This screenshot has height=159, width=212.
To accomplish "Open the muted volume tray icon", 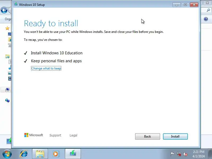I will pyautogui.click(x=185, y=154).
